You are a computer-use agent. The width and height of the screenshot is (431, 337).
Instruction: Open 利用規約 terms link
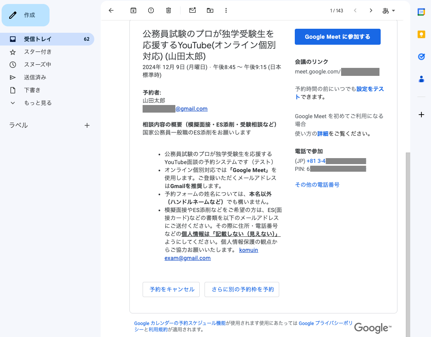(158, 329)
